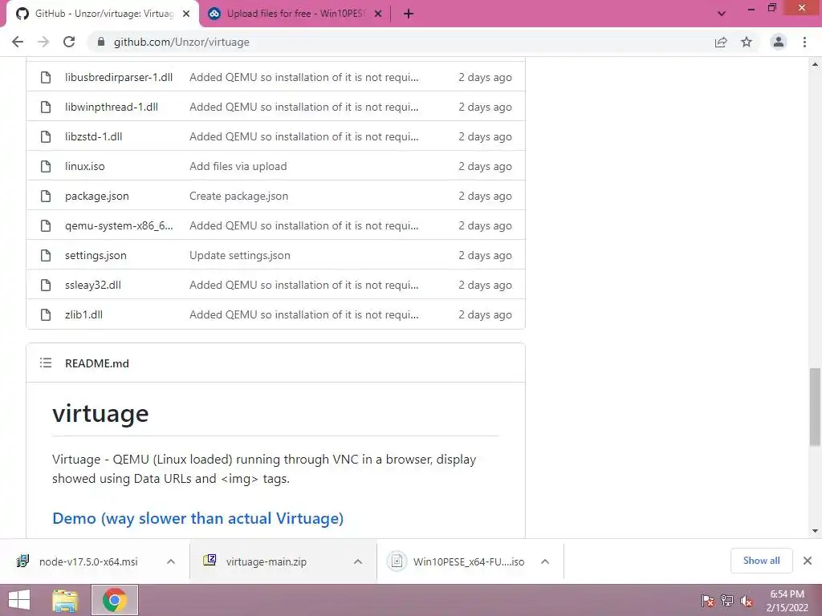
Task: Open the libzstd-1.dll file
Action: [x=93, y=136]
